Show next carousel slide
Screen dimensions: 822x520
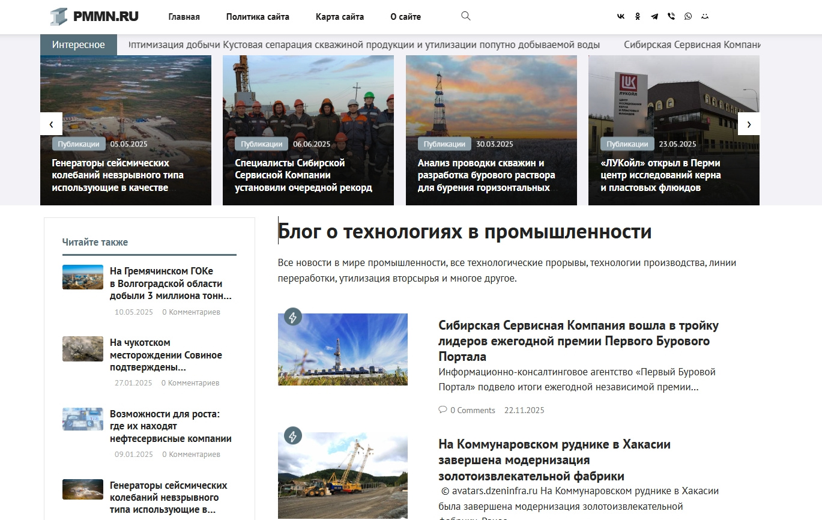(749, 124)
